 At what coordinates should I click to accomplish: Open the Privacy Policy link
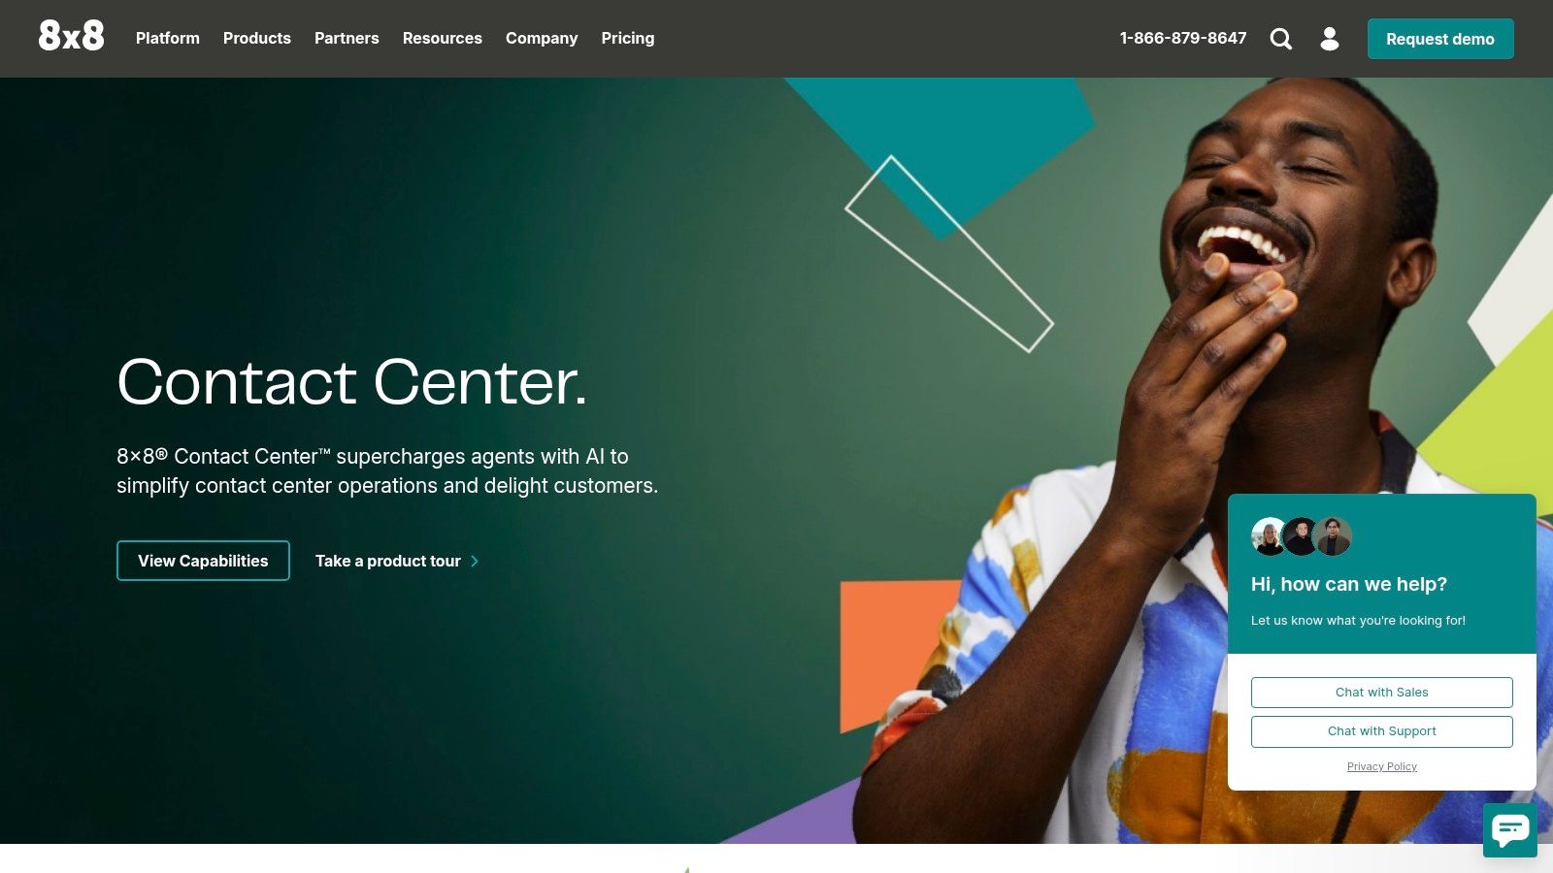[x=1382, y=766]
